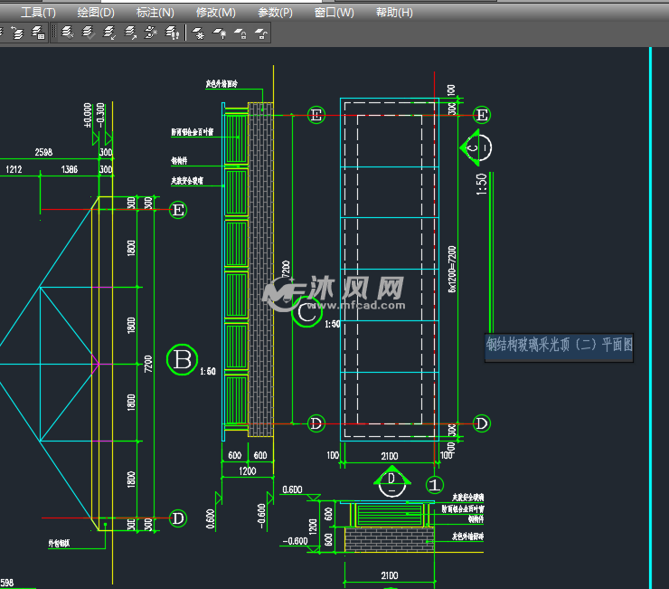Open the 工具(T) menu

37,13
